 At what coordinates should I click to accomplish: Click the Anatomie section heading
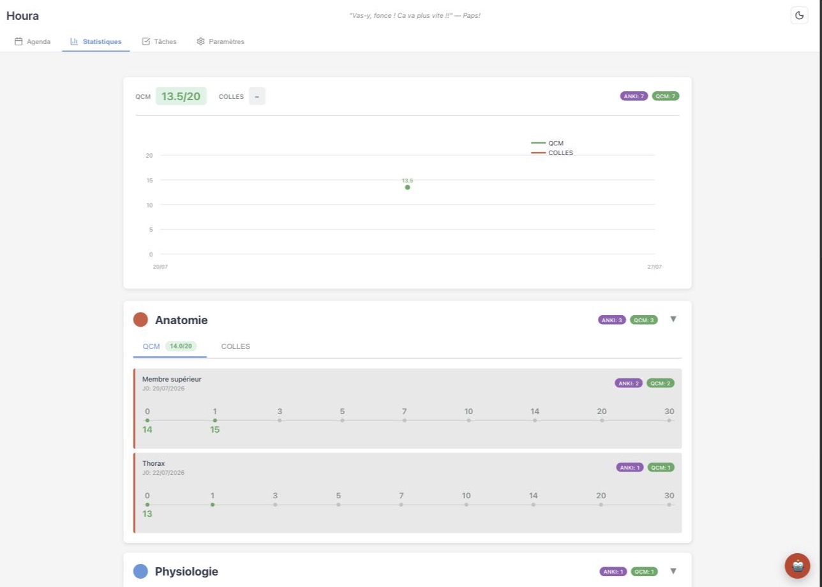coord(181,320)
